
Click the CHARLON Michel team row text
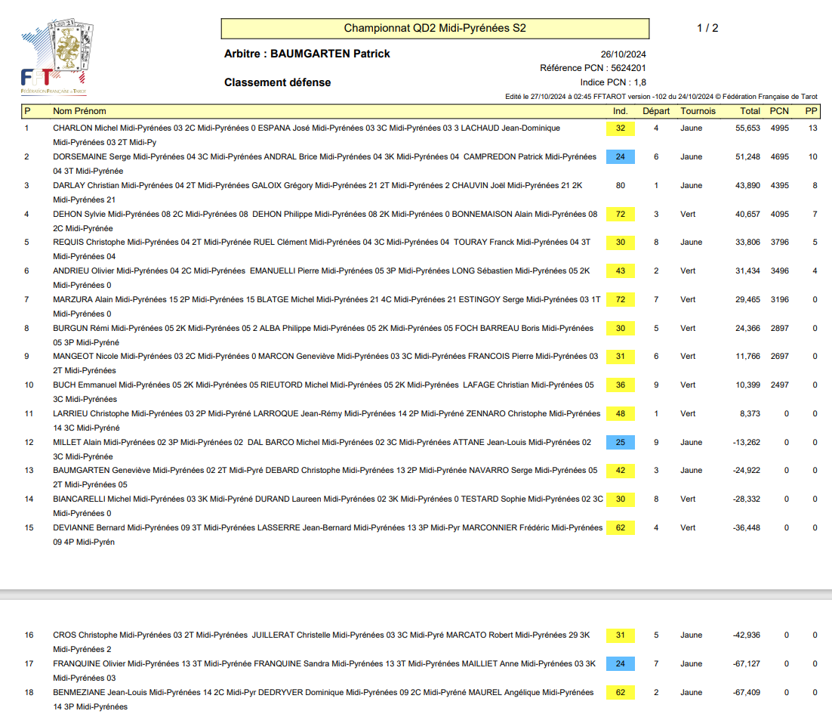[307, 134]
